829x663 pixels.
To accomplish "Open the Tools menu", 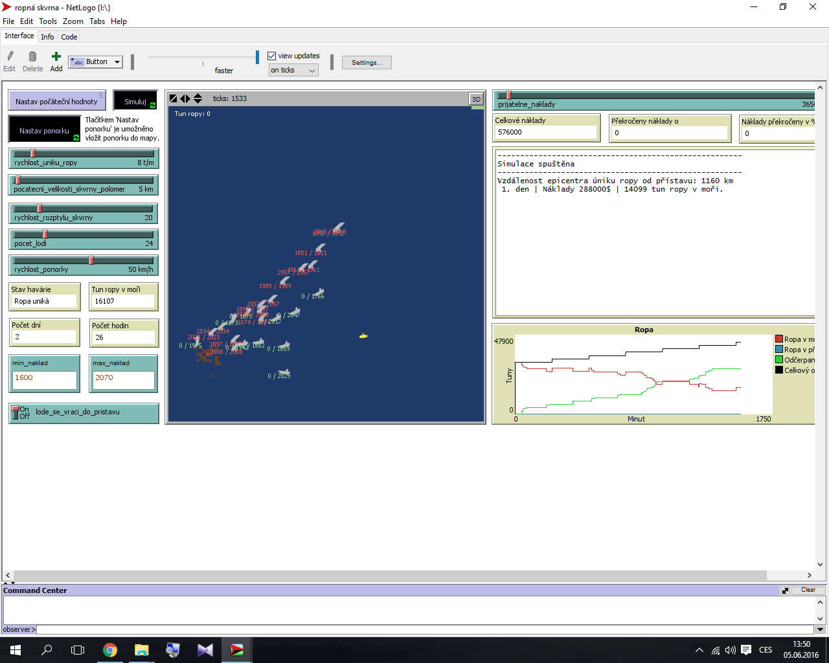I will (x=48, y=21).
